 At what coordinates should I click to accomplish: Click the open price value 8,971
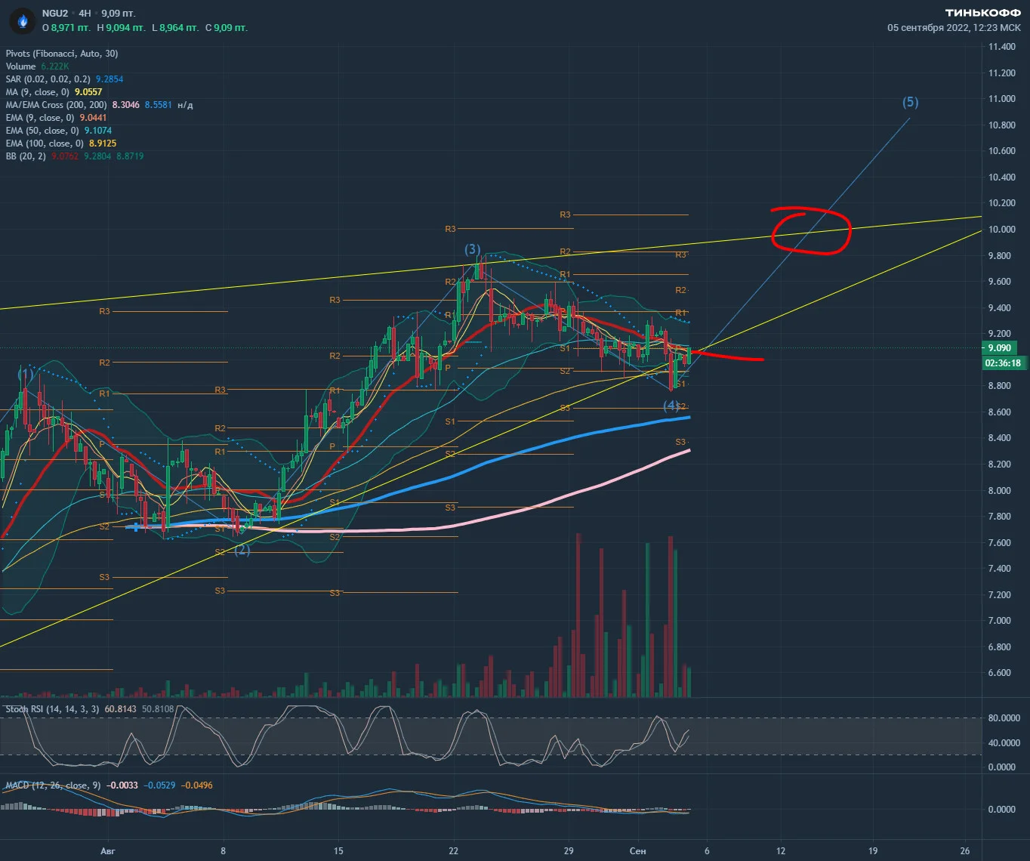pos(70,28)
